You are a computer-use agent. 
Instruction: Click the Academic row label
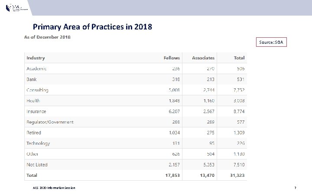[36, 68]
